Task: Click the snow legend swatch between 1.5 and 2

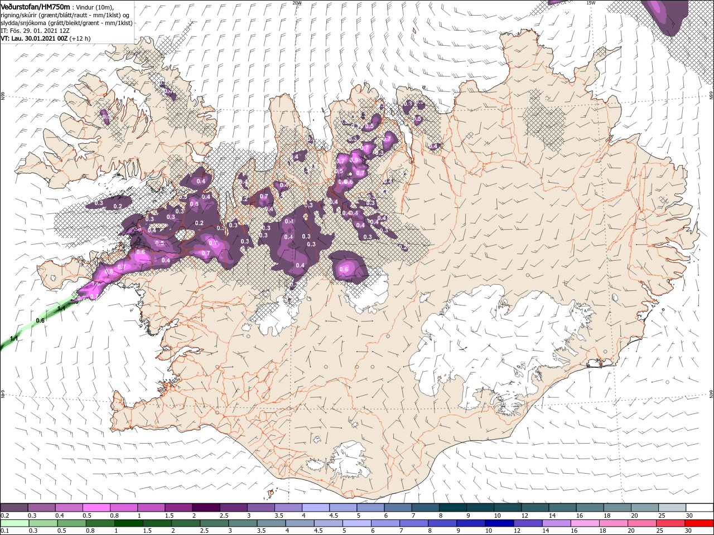Action: [x=178, y=508]
